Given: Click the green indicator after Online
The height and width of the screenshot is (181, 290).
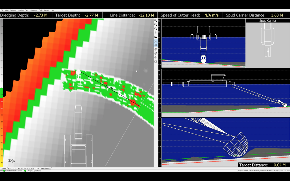Looking at the screenshot, I should [x=25, y=171].
